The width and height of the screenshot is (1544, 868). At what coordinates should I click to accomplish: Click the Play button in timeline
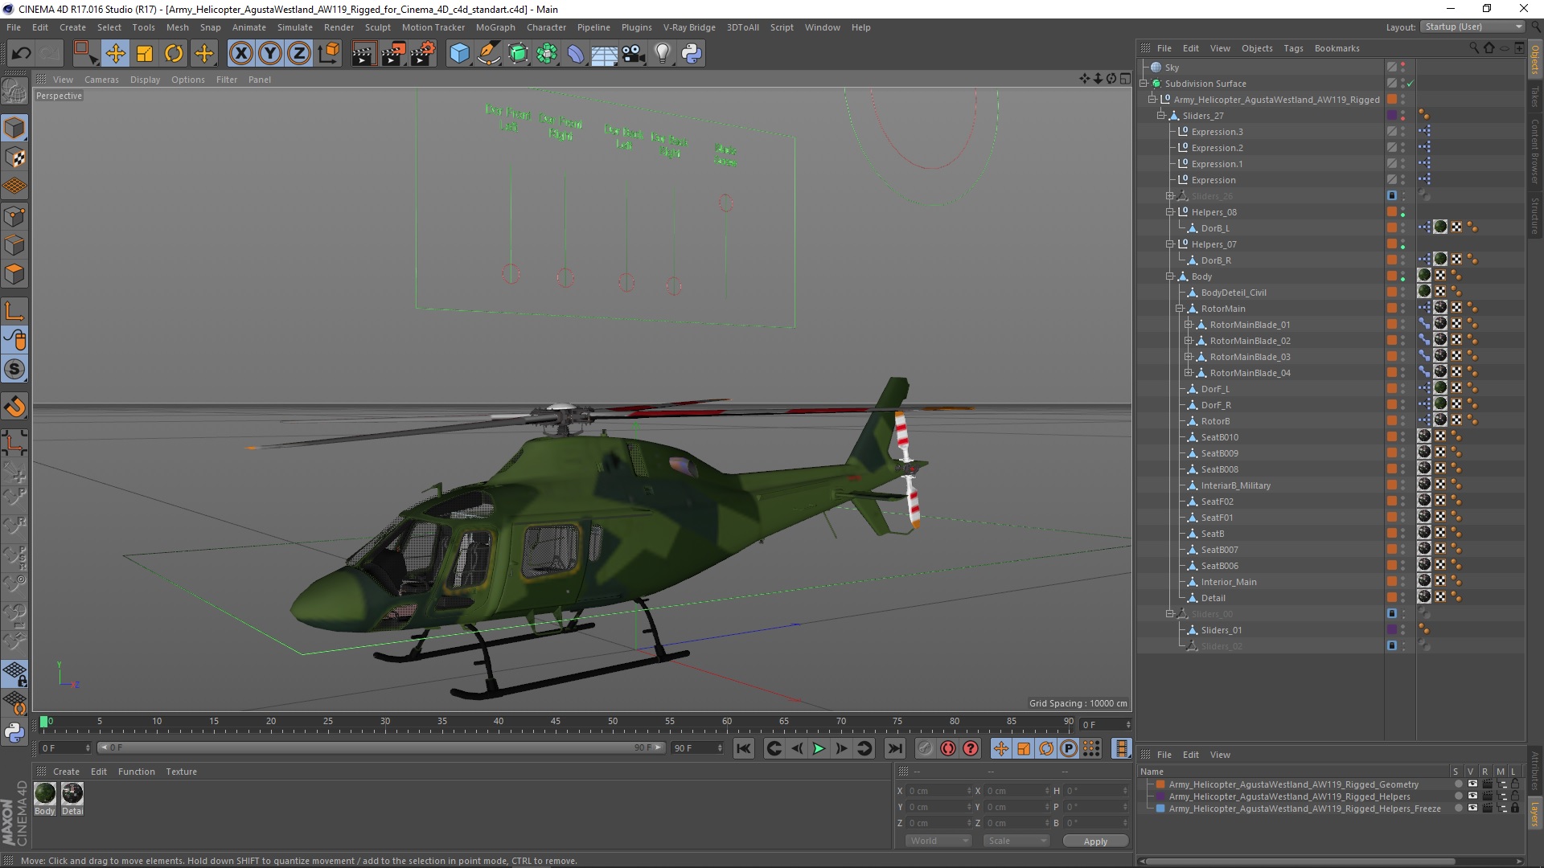coord(819,747)
